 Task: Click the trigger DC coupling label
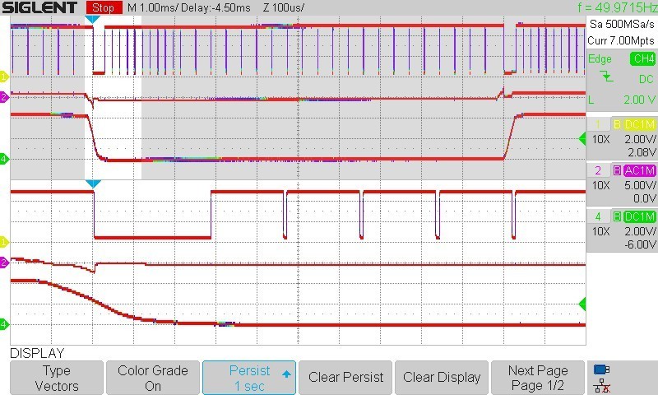click(646, 79)
